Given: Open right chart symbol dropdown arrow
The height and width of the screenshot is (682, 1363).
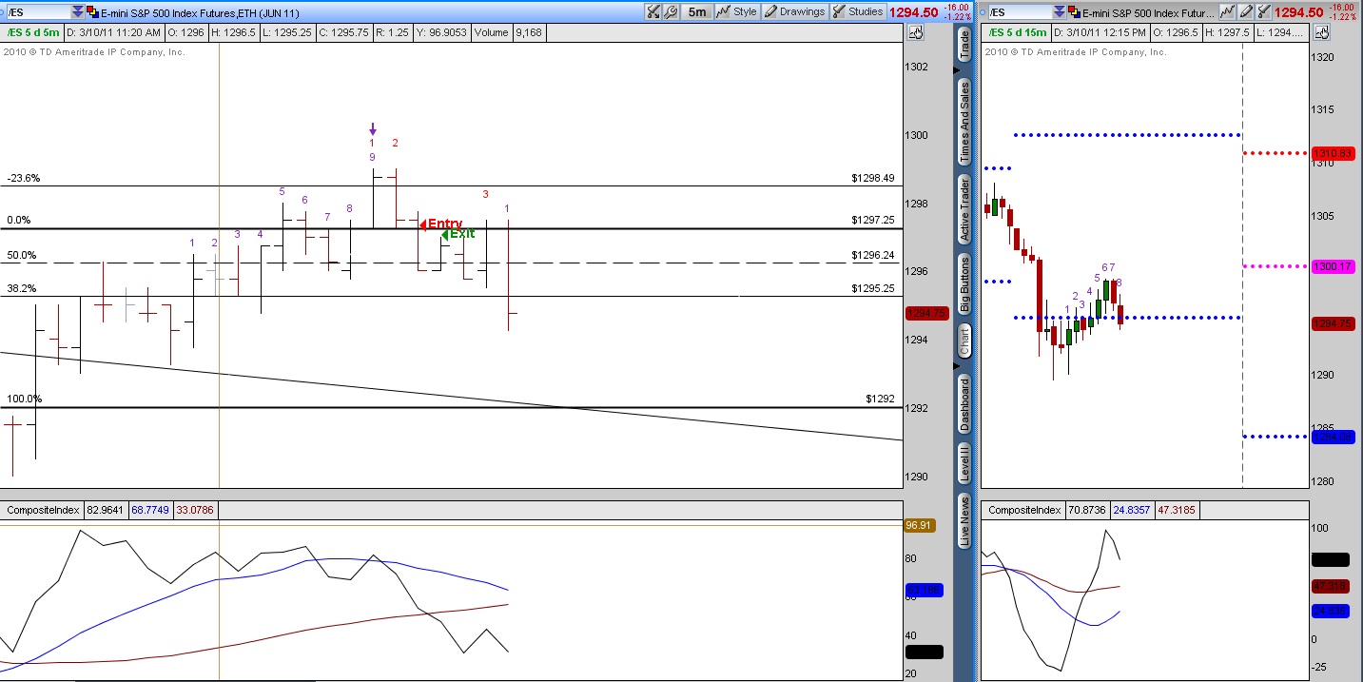Looking at the screenshot, I should pyautogui.click(x=1059, y=11).
